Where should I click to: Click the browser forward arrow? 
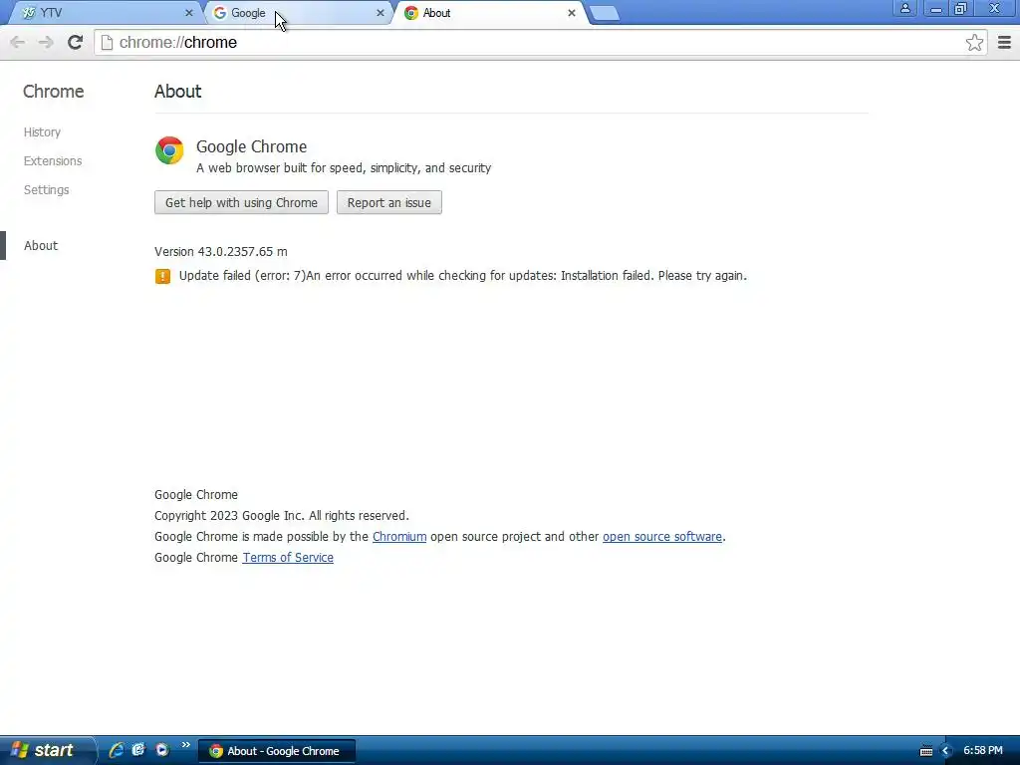click(46, 42)
